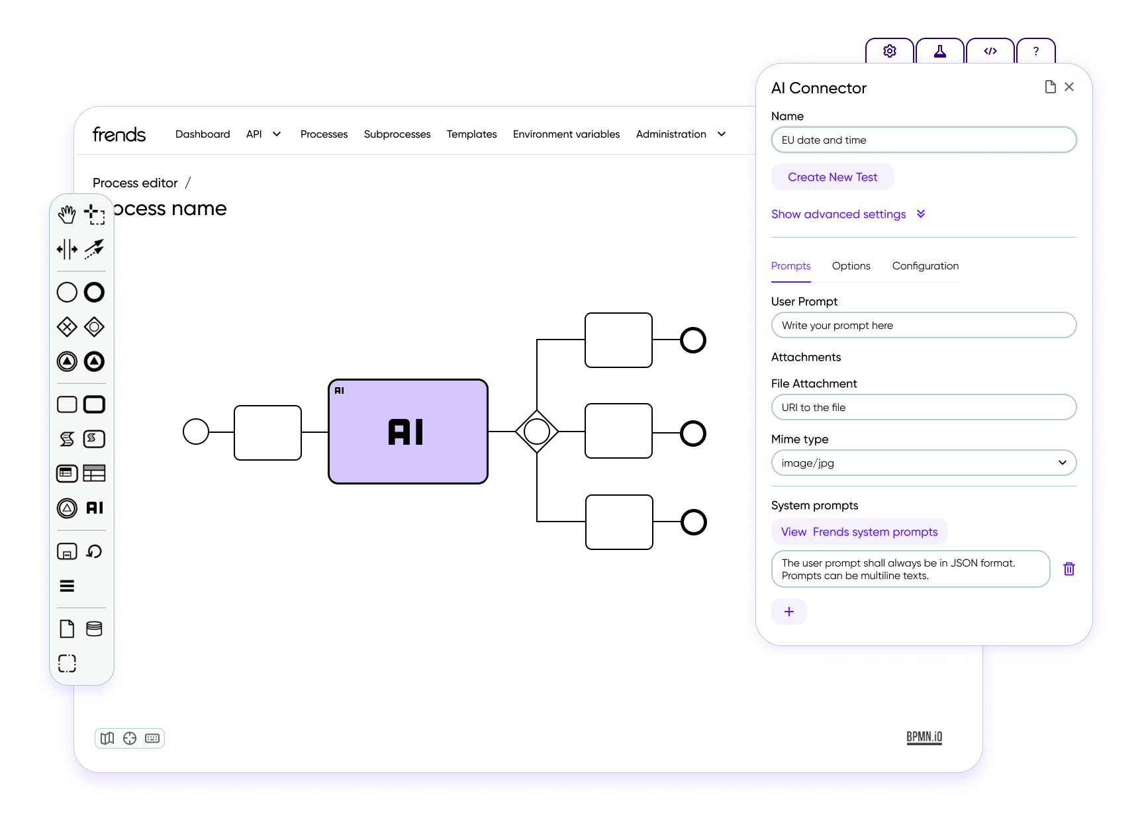1142x824 pixels.
Task: Save the process with the save icon
Action: 67,551
